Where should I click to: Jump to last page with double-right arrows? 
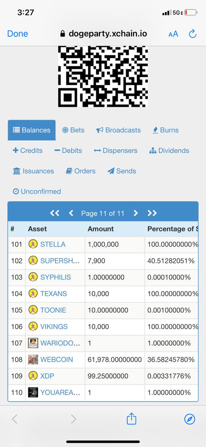(x=152, y=213)
